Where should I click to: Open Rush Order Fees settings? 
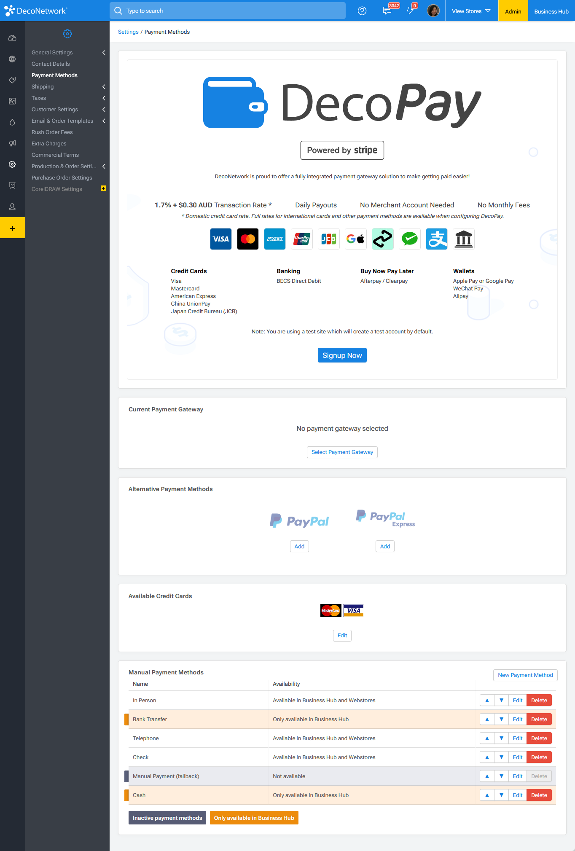tap(52, 132)
